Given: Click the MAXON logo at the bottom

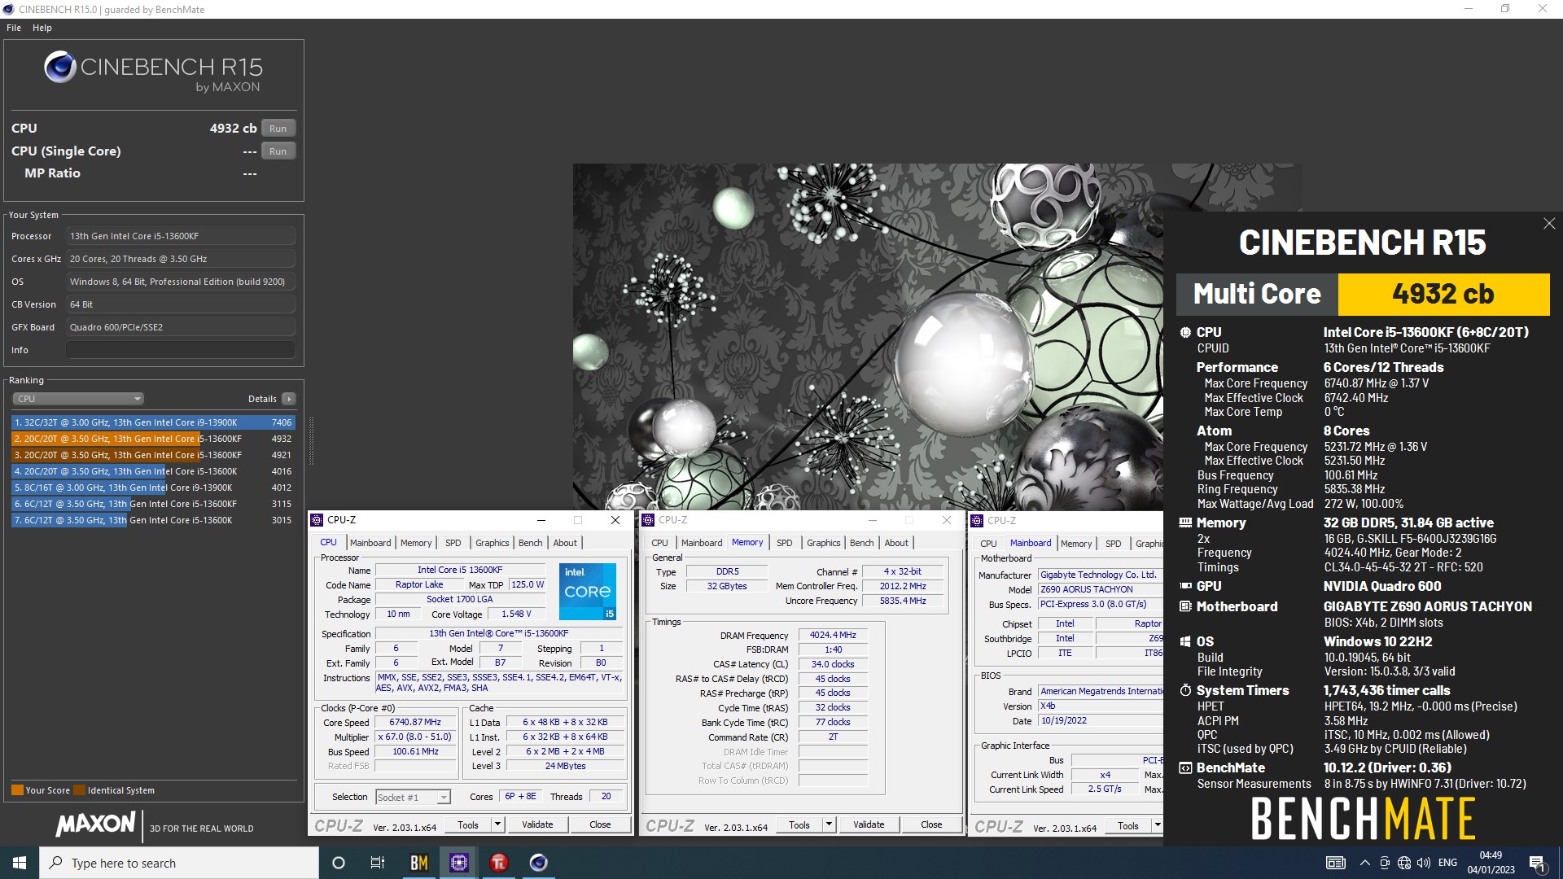Looking at the screenshot, I should (95, 824).
